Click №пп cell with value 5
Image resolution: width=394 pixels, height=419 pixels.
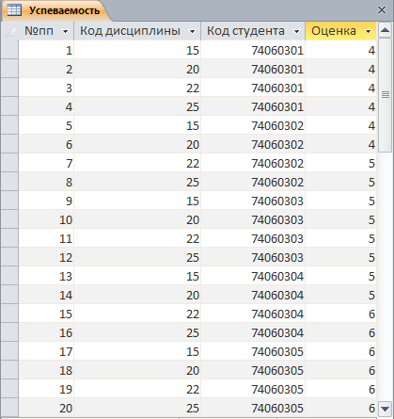46,125
